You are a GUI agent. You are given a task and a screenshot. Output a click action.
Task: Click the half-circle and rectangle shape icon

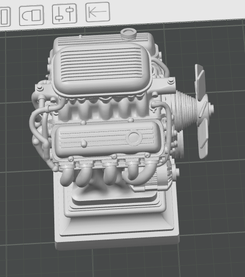coord(31,15)
